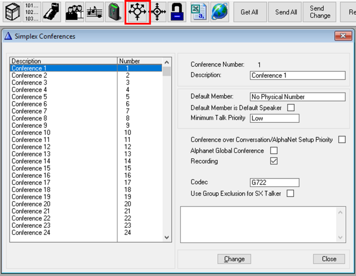Select Conference 12 in the list
The height and width of the screenshot is (276, 356).
pyautogui.click(x=86, y=147)
